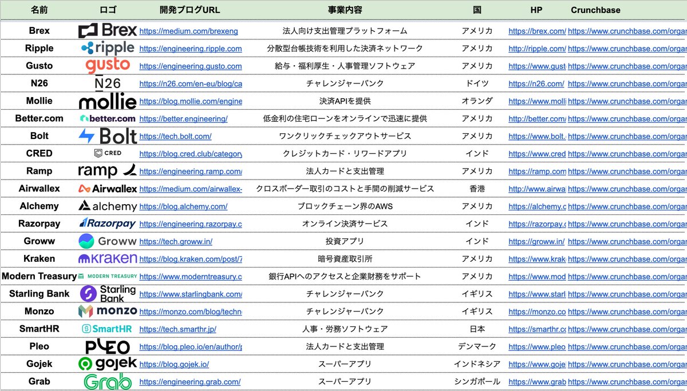687x391 pixels.
Task: Click the Pleo logo image
Action: click(x=108, y=346)
